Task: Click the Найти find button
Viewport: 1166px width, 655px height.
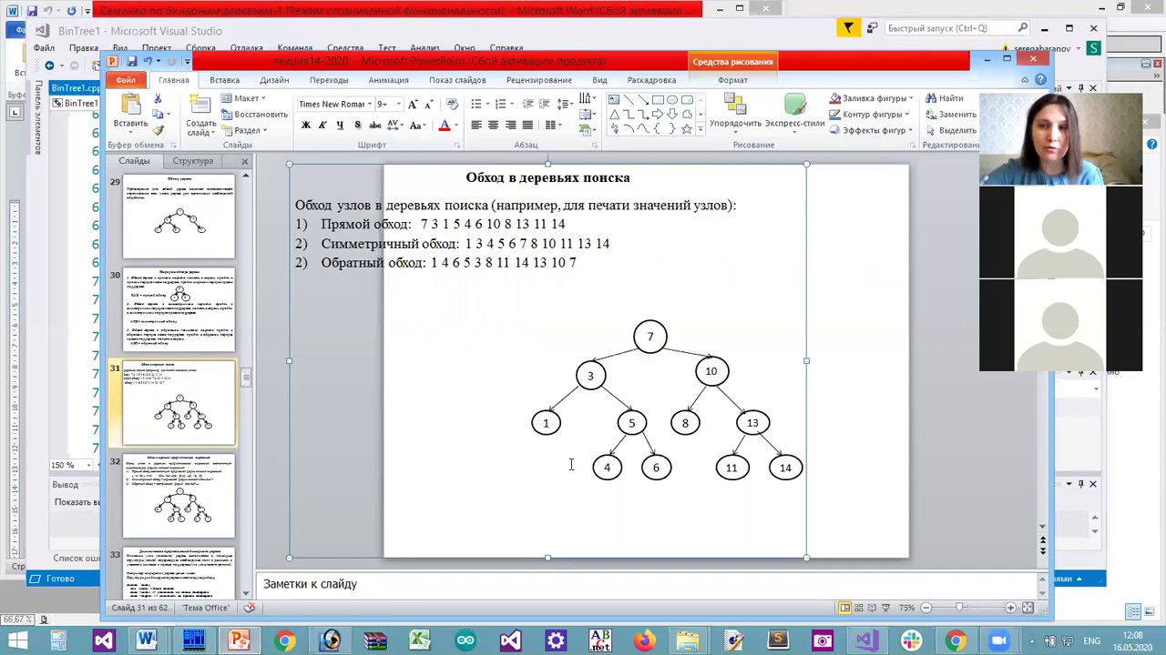Action: [x=945, y=98]
